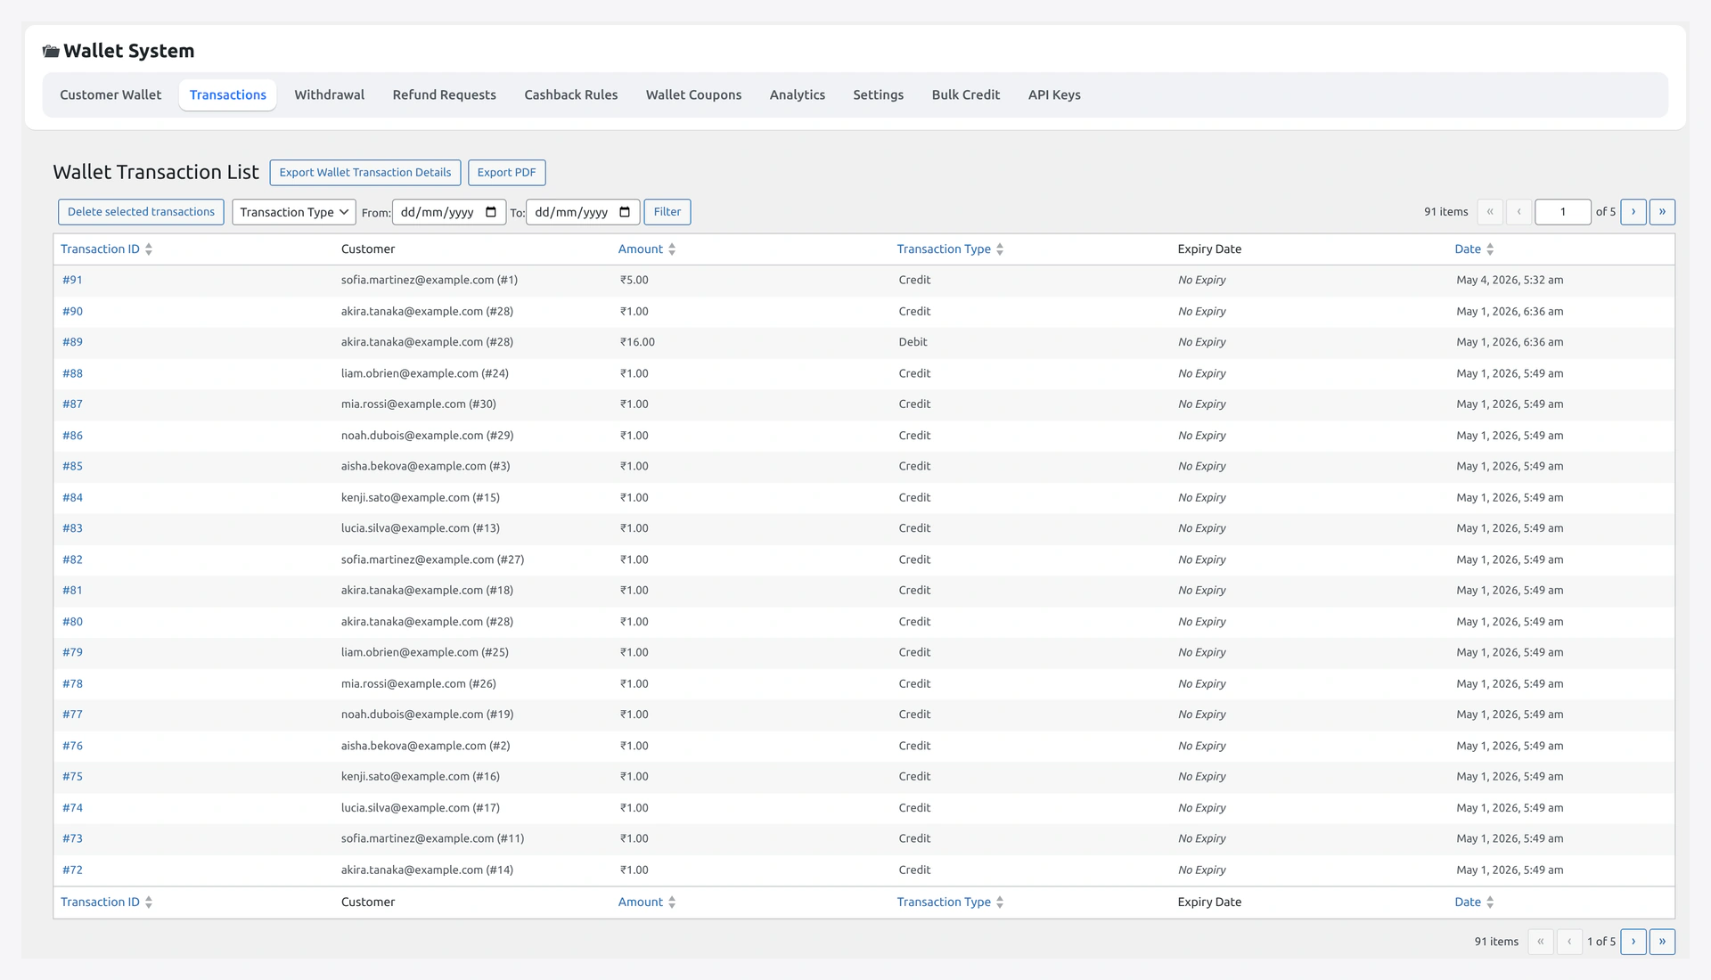Open calendar picker in To date field
Viewport: 1711px width, 980px height.
click(625, 212)
